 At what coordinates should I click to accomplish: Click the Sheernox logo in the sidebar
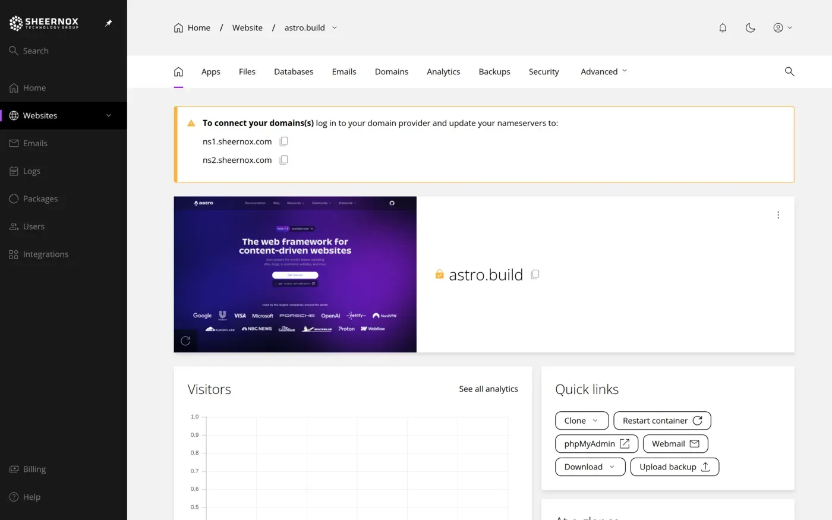tap(44, 23)
